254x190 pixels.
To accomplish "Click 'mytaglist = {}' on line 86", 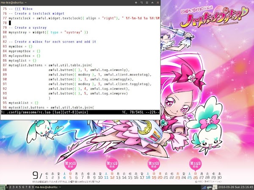I will coord(22,60).
